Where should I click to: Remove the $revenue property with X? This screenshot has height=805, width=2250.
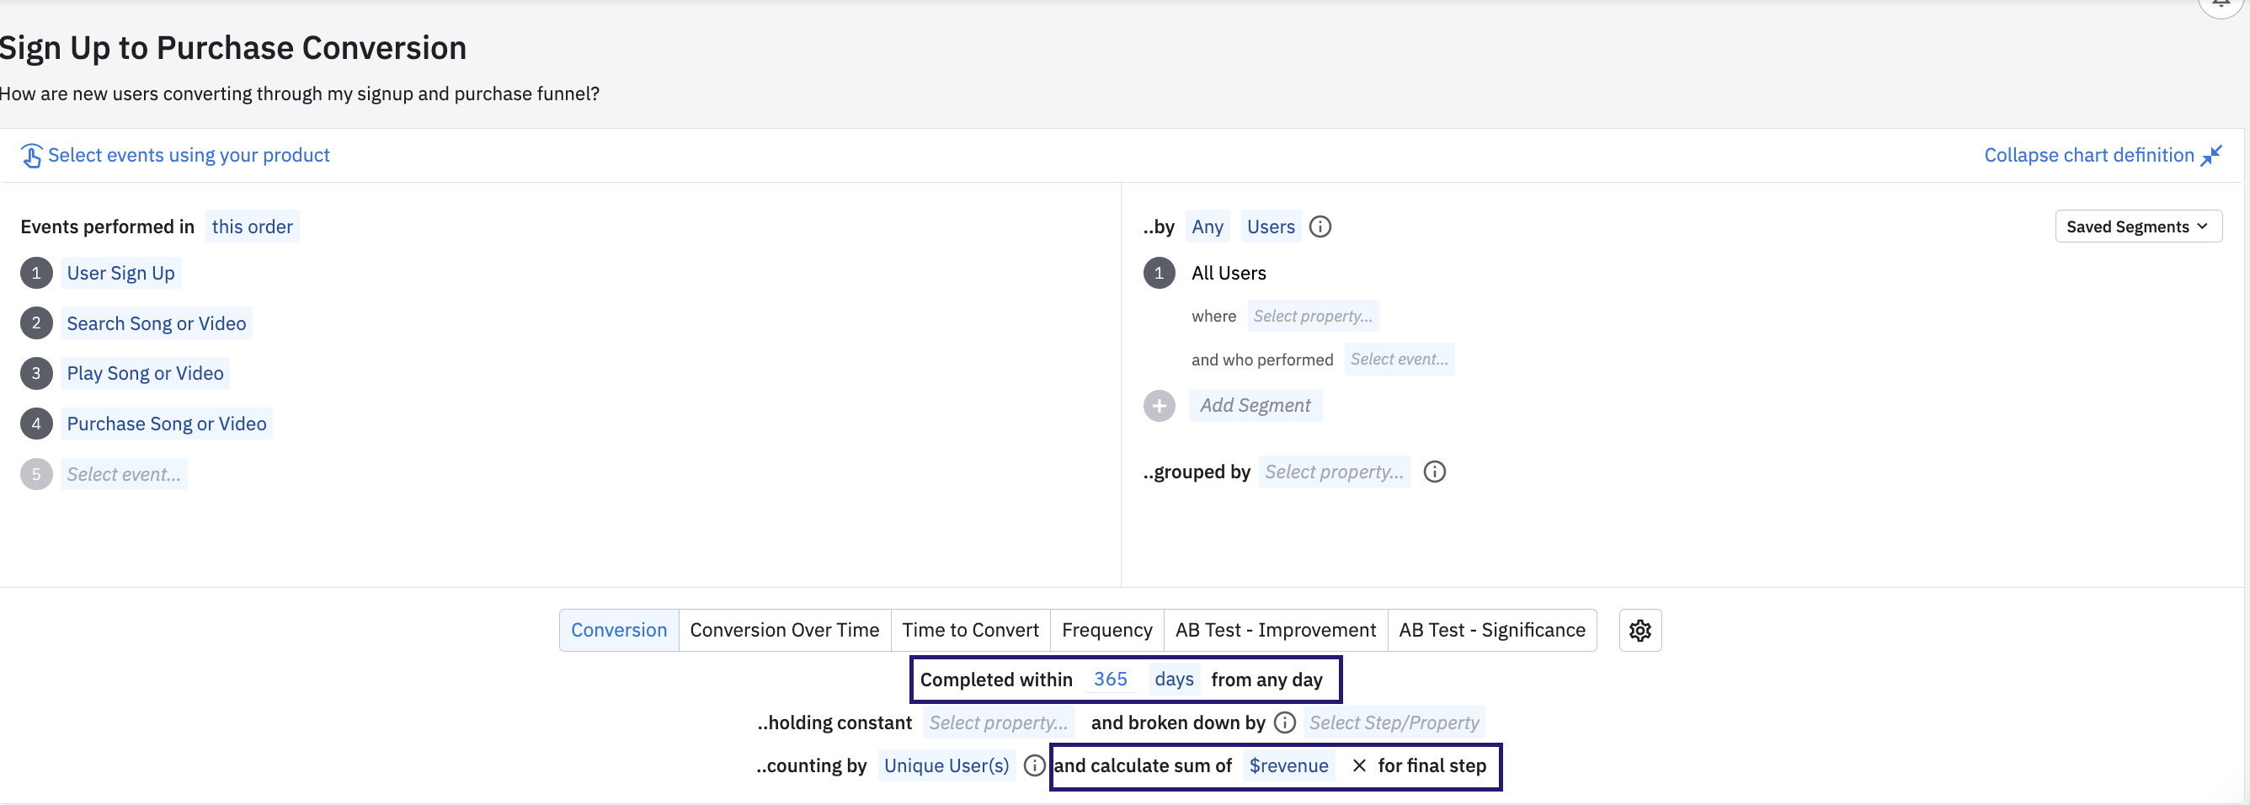click(x=1358, y=765)
